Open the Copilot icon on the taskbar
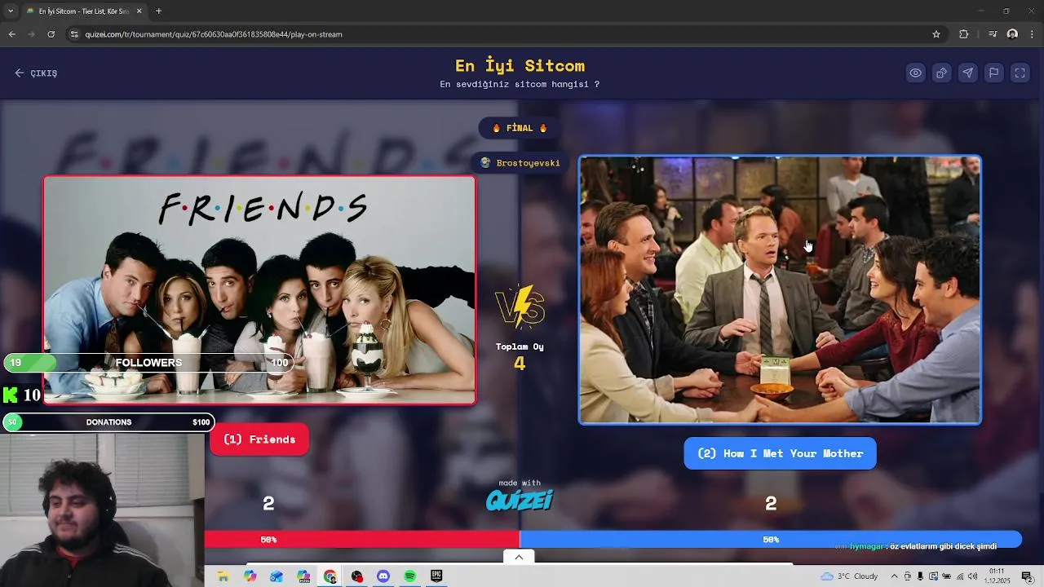 coord(250,576)
